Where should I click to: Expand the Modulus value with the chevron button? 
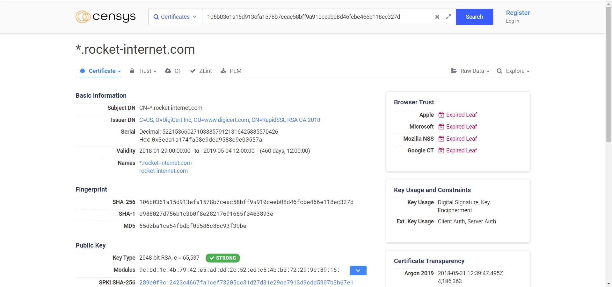pos(358,270)
